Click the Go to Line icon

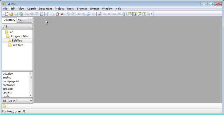click(x=94, y=14)
